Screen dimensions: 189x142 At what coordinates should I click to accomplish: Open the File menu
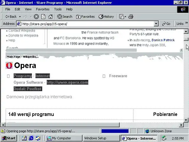pyautogui.click(x=8, y=9)
